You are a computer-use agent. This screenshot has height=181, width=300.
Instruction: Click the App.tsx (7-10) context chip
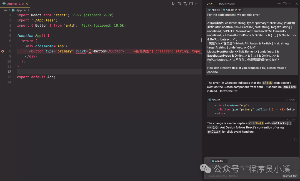pyautogui.click(x=232, y=10)
